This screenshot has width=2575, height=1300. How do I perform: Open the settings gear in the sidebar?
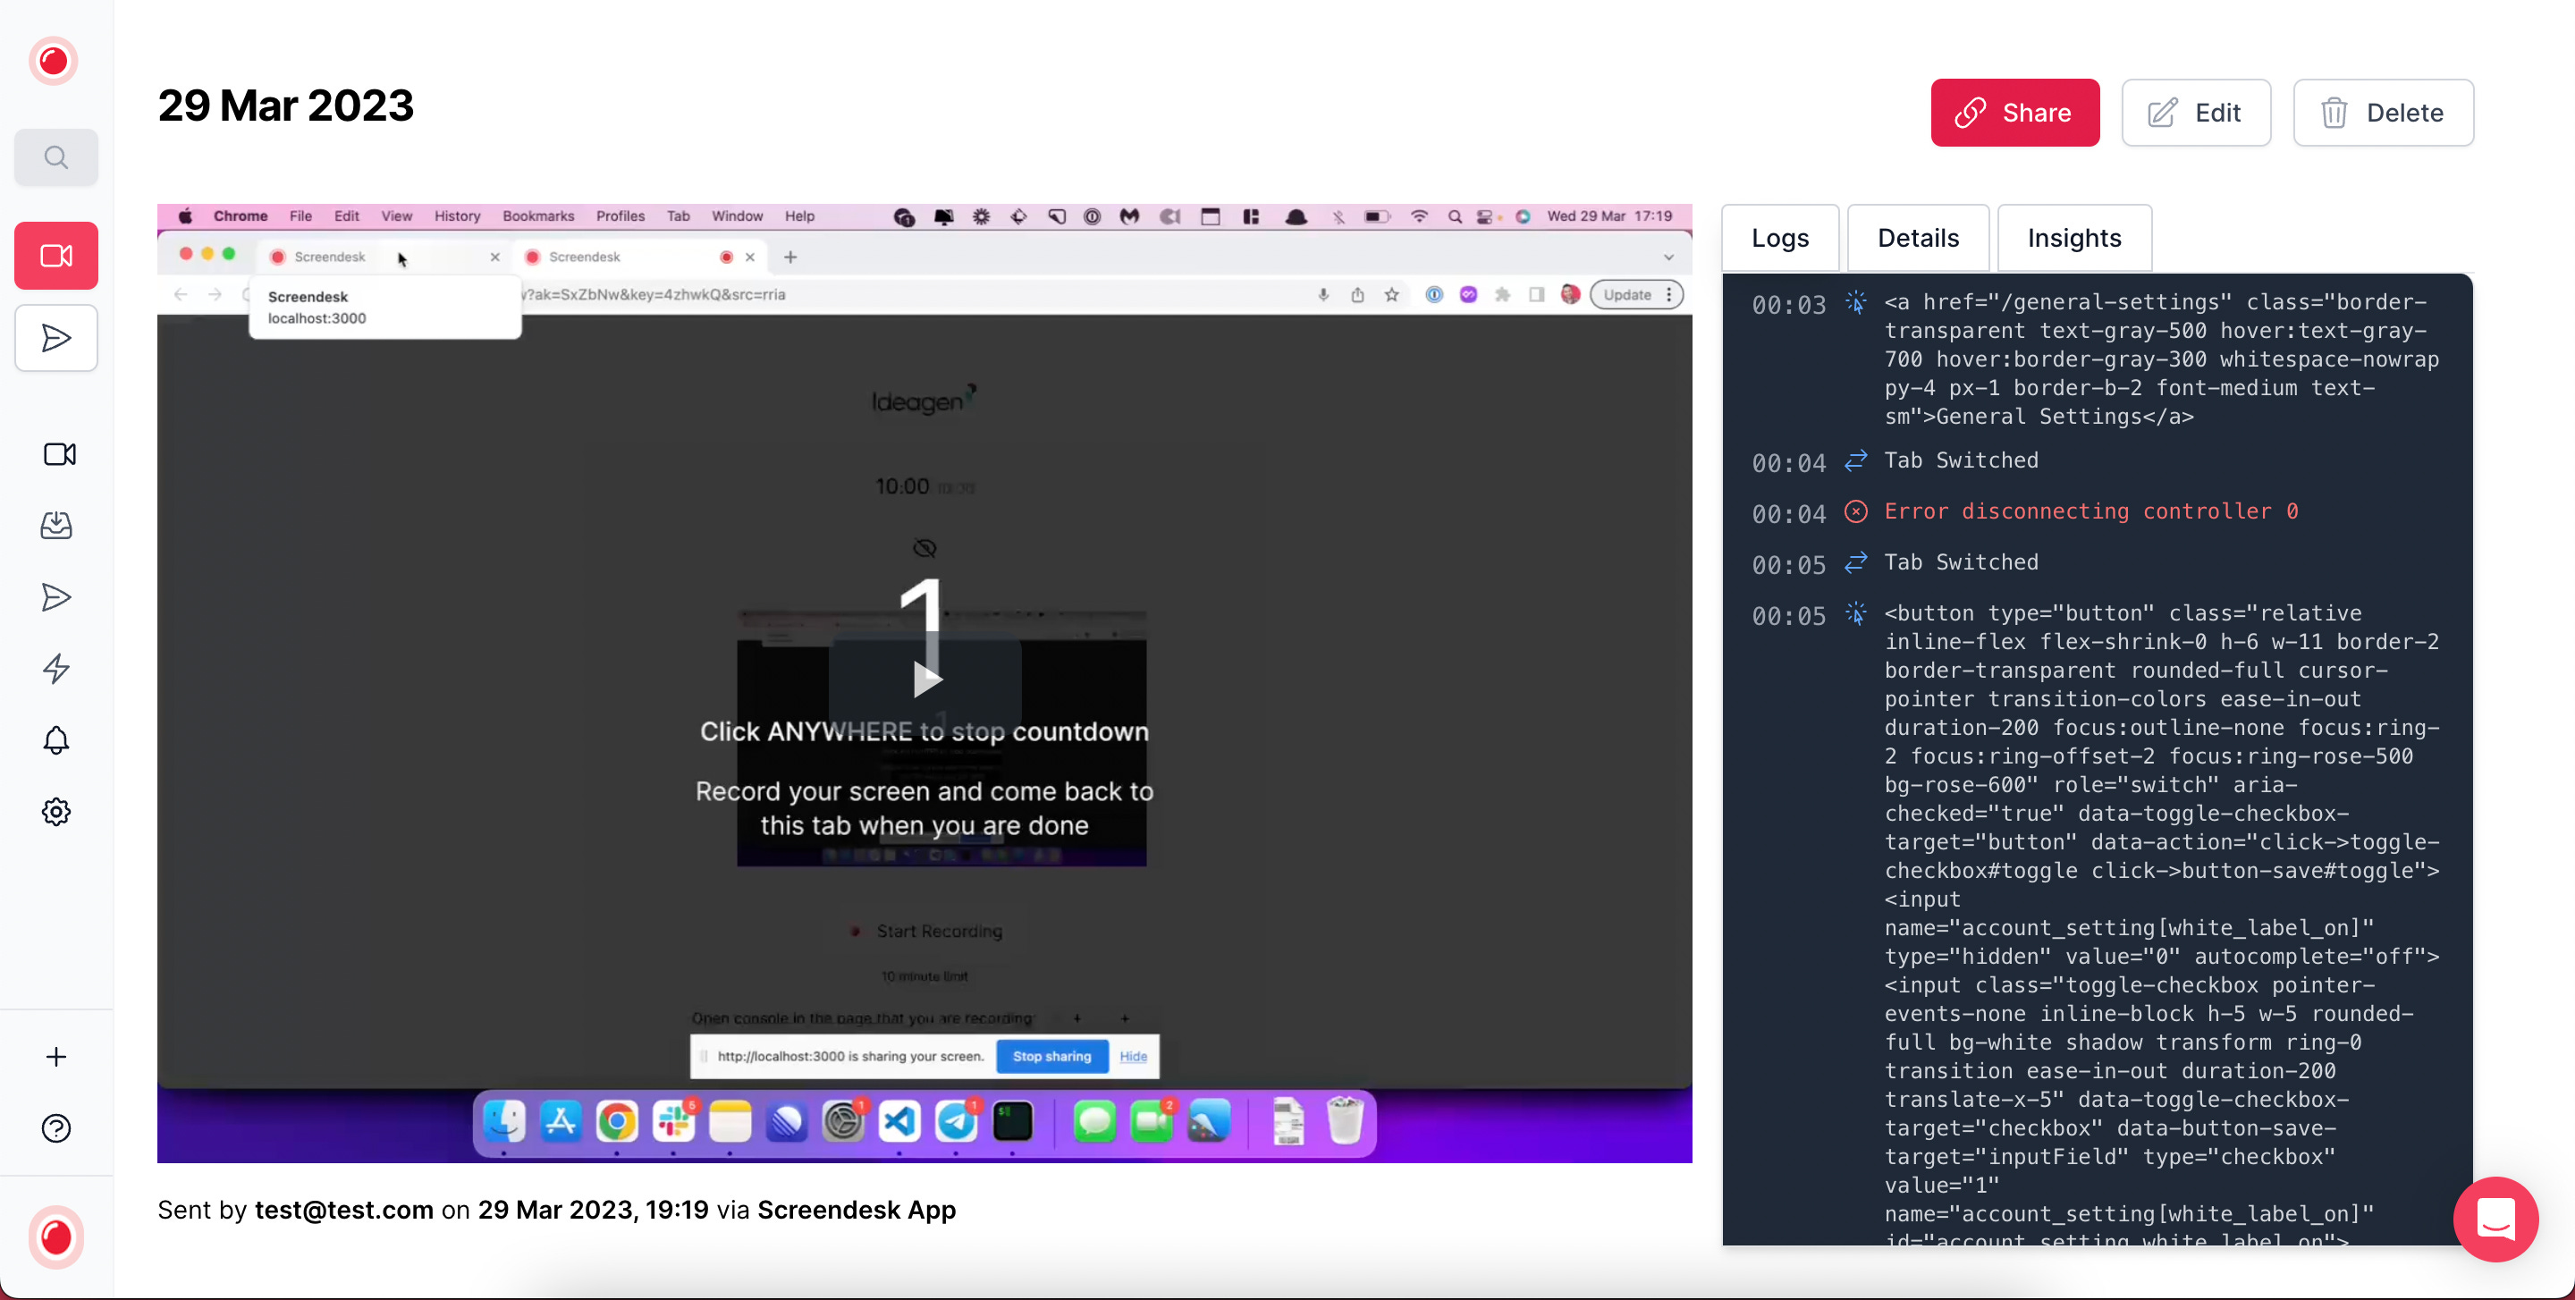pos(56,811)
